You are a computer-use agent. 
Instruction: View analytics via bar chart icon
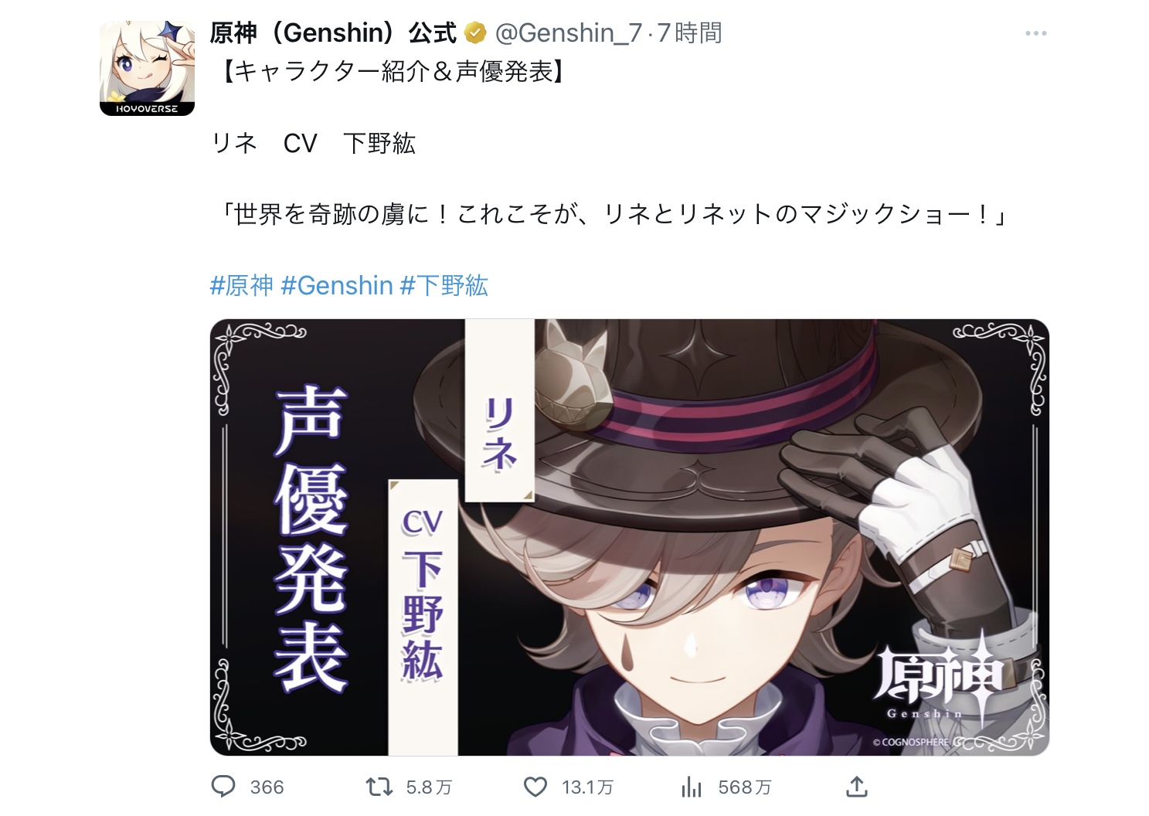(x=692, y=787)
